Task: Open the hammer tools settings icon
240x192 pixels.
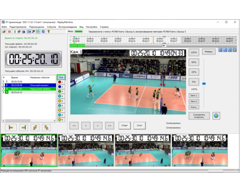Action: (19, 32)
